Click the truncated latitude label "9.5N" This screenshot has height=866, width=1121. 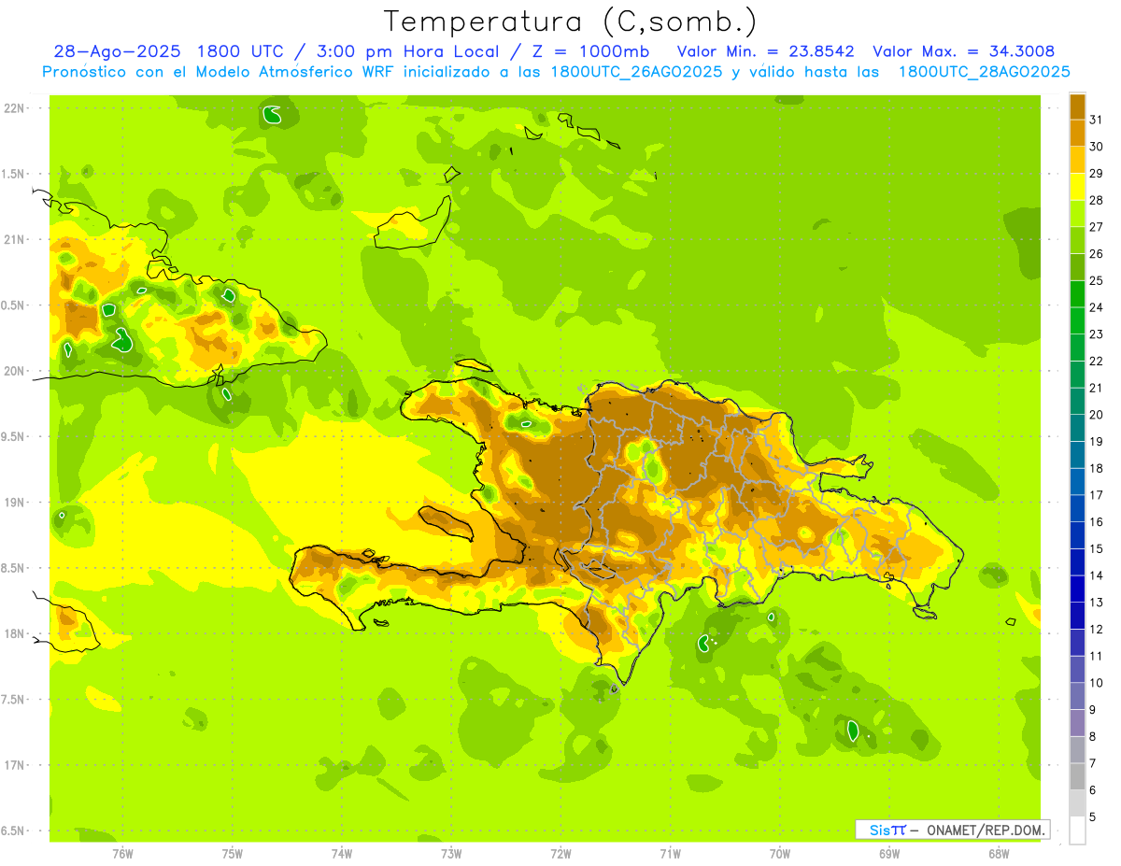pos(13,437)
